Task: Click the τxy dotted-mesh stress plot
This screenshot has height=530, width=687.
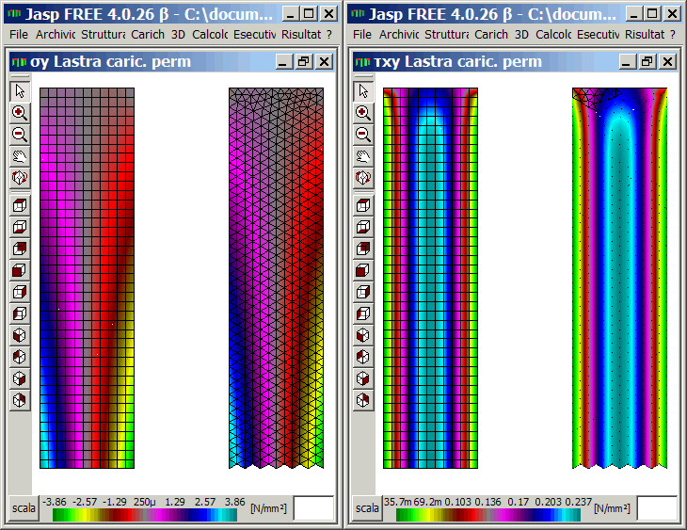Action: [619, 278]
